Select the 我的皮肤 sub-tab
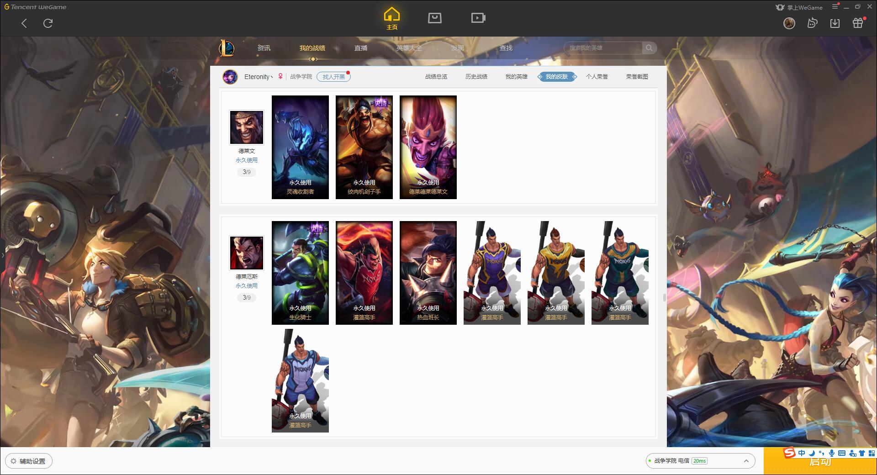 coord(557,77)
